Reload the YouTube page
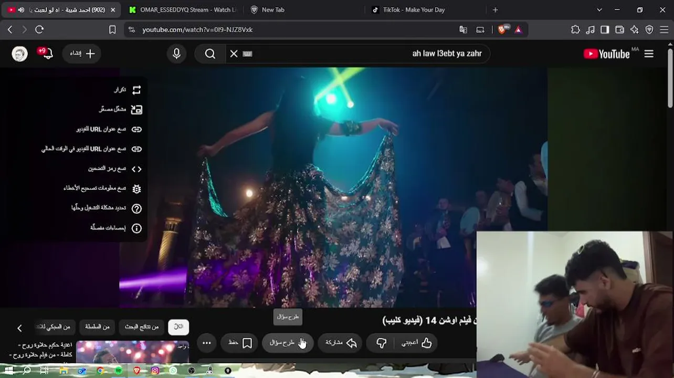 coord(39,30)
